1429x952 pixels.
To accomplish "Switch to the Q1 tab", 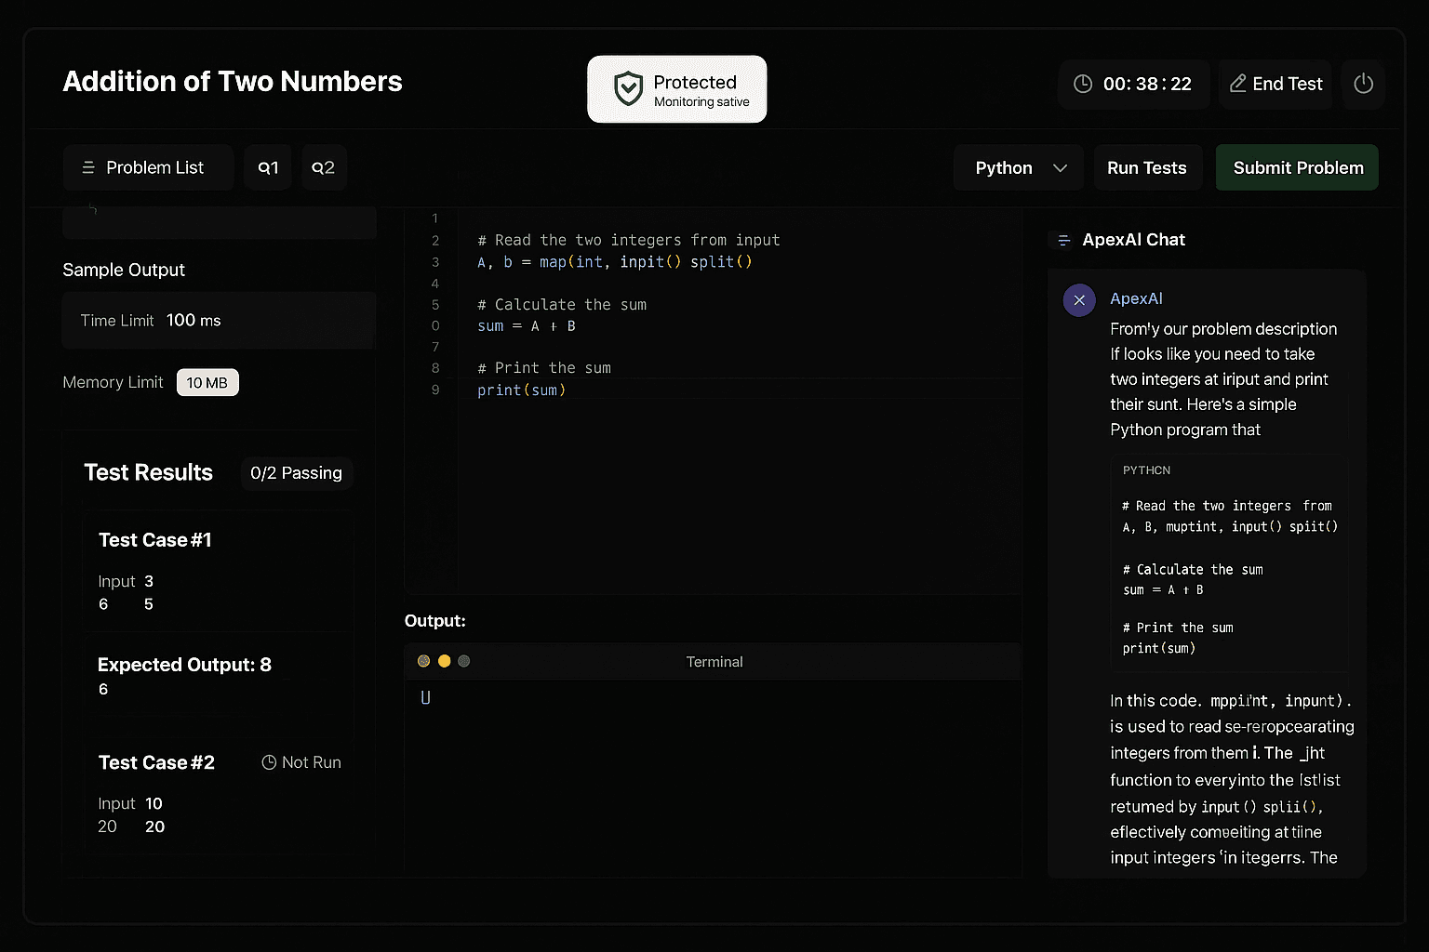I will pyautogui.click(x=268, y=167).
